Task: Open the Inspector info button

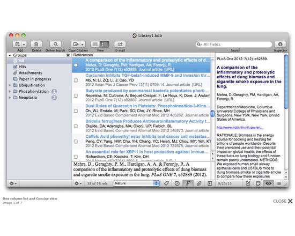Action: coord(280,44)
